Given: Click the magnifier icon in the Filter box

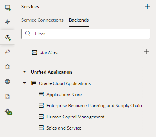Looking at the screenshot, I should tap(28, 34).
